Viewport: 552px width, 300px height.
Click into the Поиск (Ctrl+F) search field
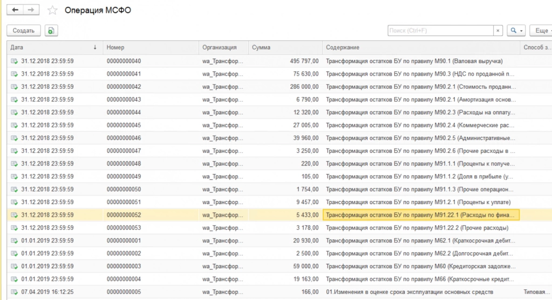point(440,31)
